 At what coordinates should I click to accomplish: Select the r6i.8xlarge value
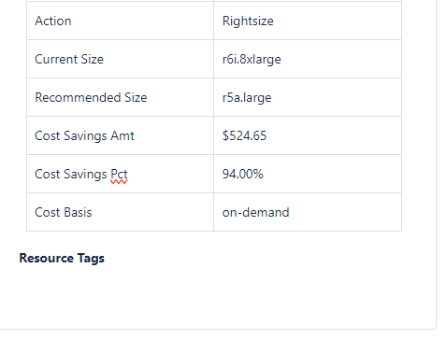[252, 59]
